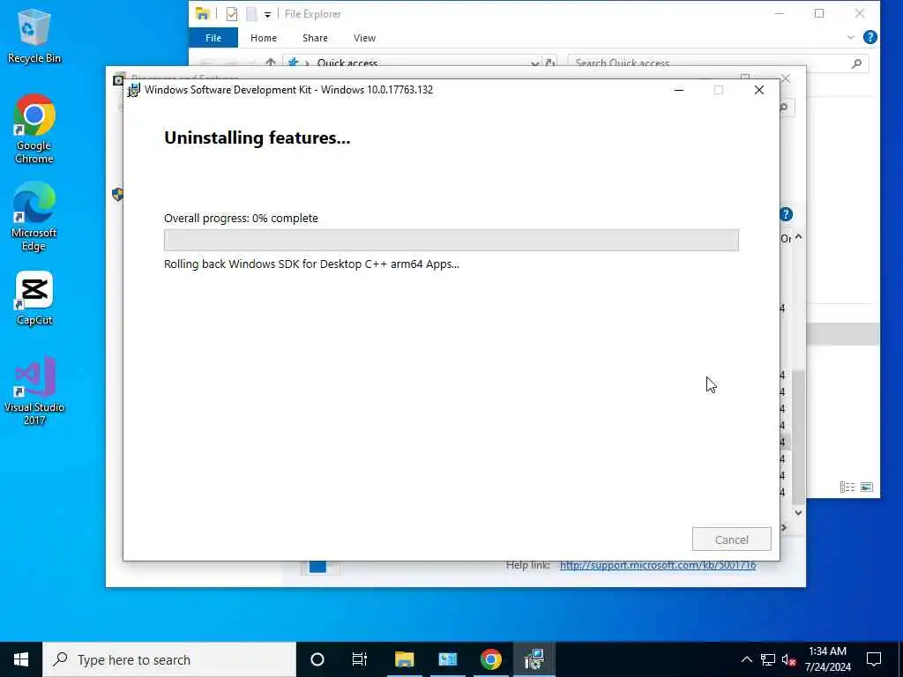Click the Properties checkmark quick access icon
Screen dimensions: 903x677
click(232, 14)
